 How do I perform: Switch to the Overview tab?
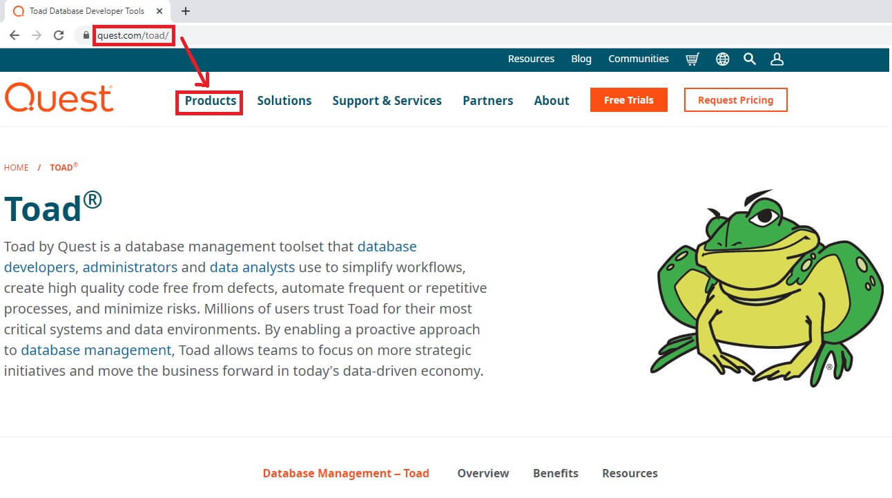483,474
